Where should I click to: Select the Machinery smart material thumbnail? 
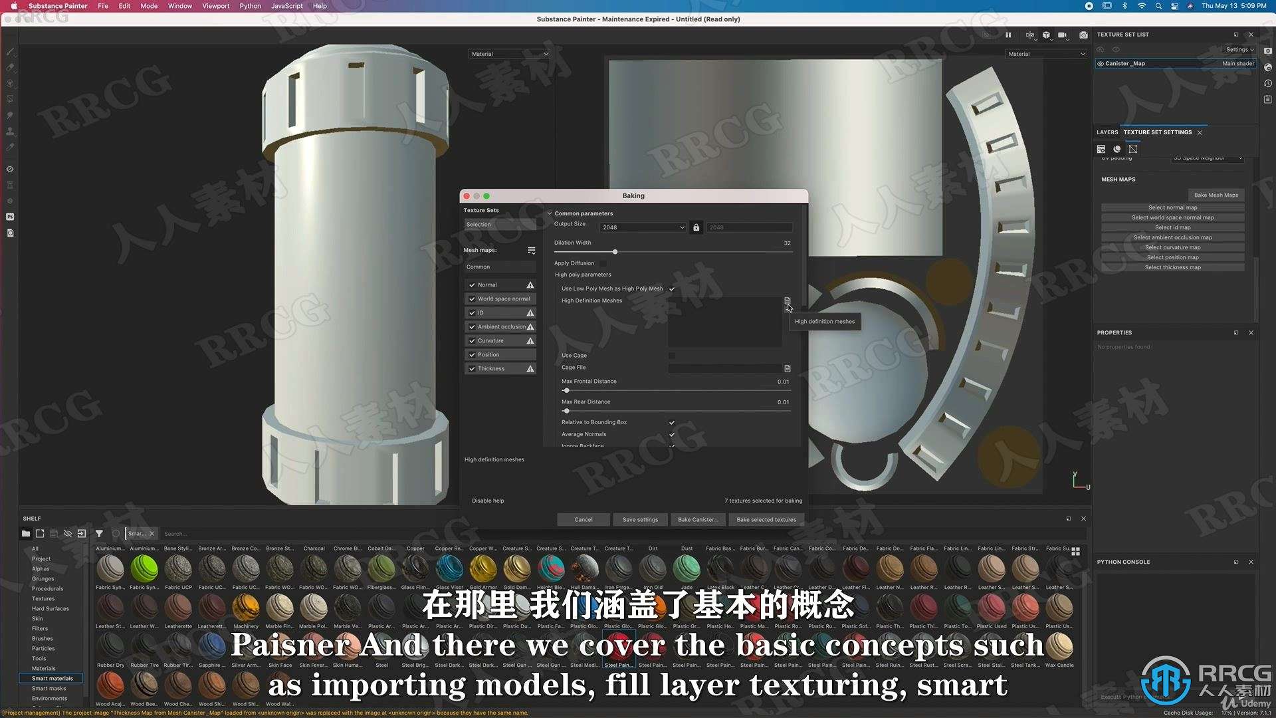click(246, 609)
